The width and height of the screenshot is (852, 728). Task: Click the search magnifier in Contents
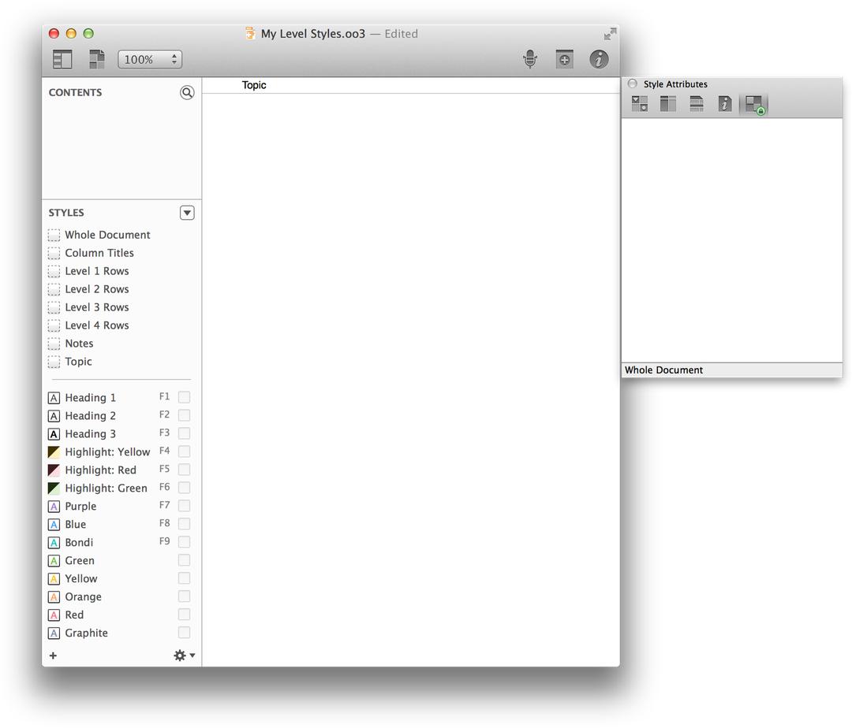pos(187,92)
